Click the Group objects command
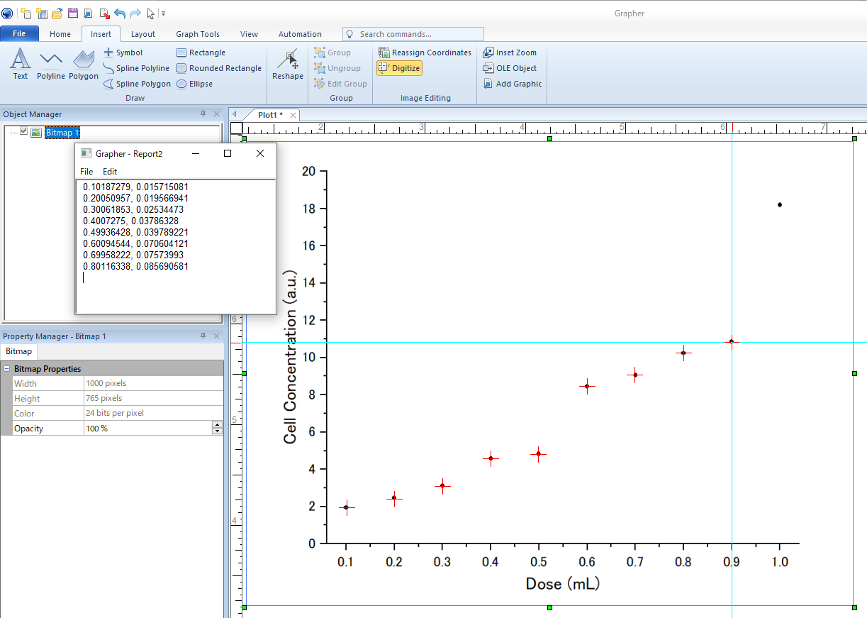This screenshot has width=867, height=618. (332, 53)
